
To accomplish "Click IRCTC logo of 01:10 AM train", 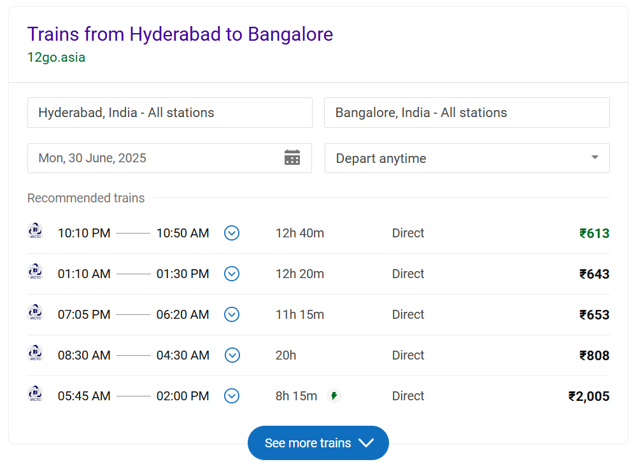I will 36,271.
